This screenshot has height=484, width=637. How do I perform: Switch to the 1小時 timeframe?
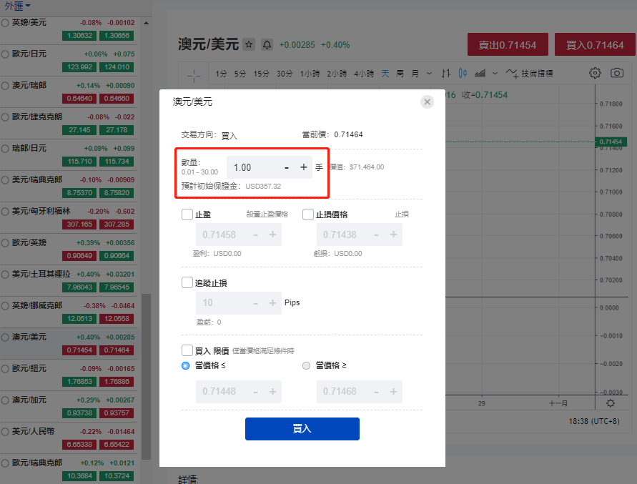(x=310, y=74)
